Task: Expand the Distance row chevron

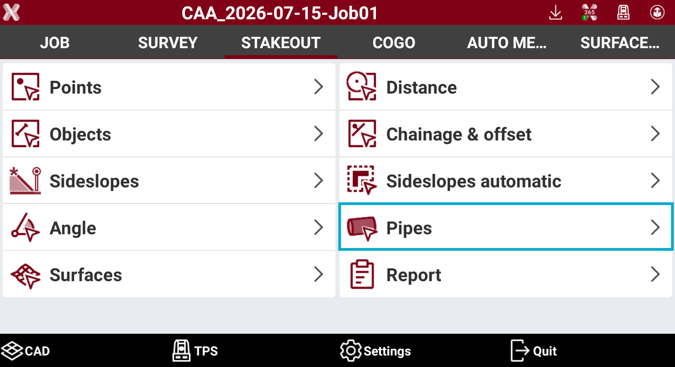Action: [655, 87]
